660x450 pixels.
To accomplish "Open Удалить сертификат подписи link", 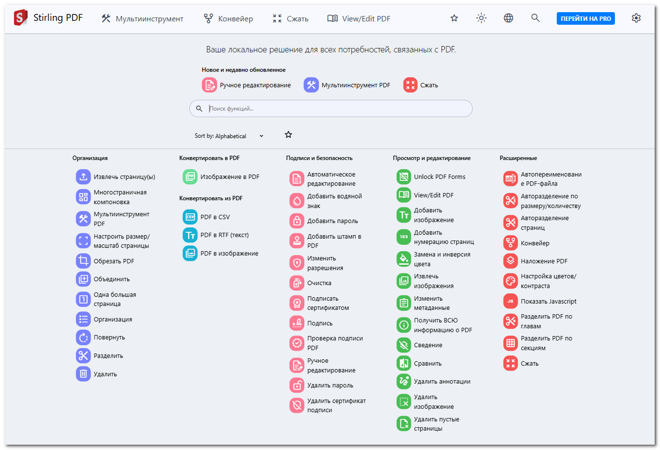I will pyautogui.click(x=328, y=405).
